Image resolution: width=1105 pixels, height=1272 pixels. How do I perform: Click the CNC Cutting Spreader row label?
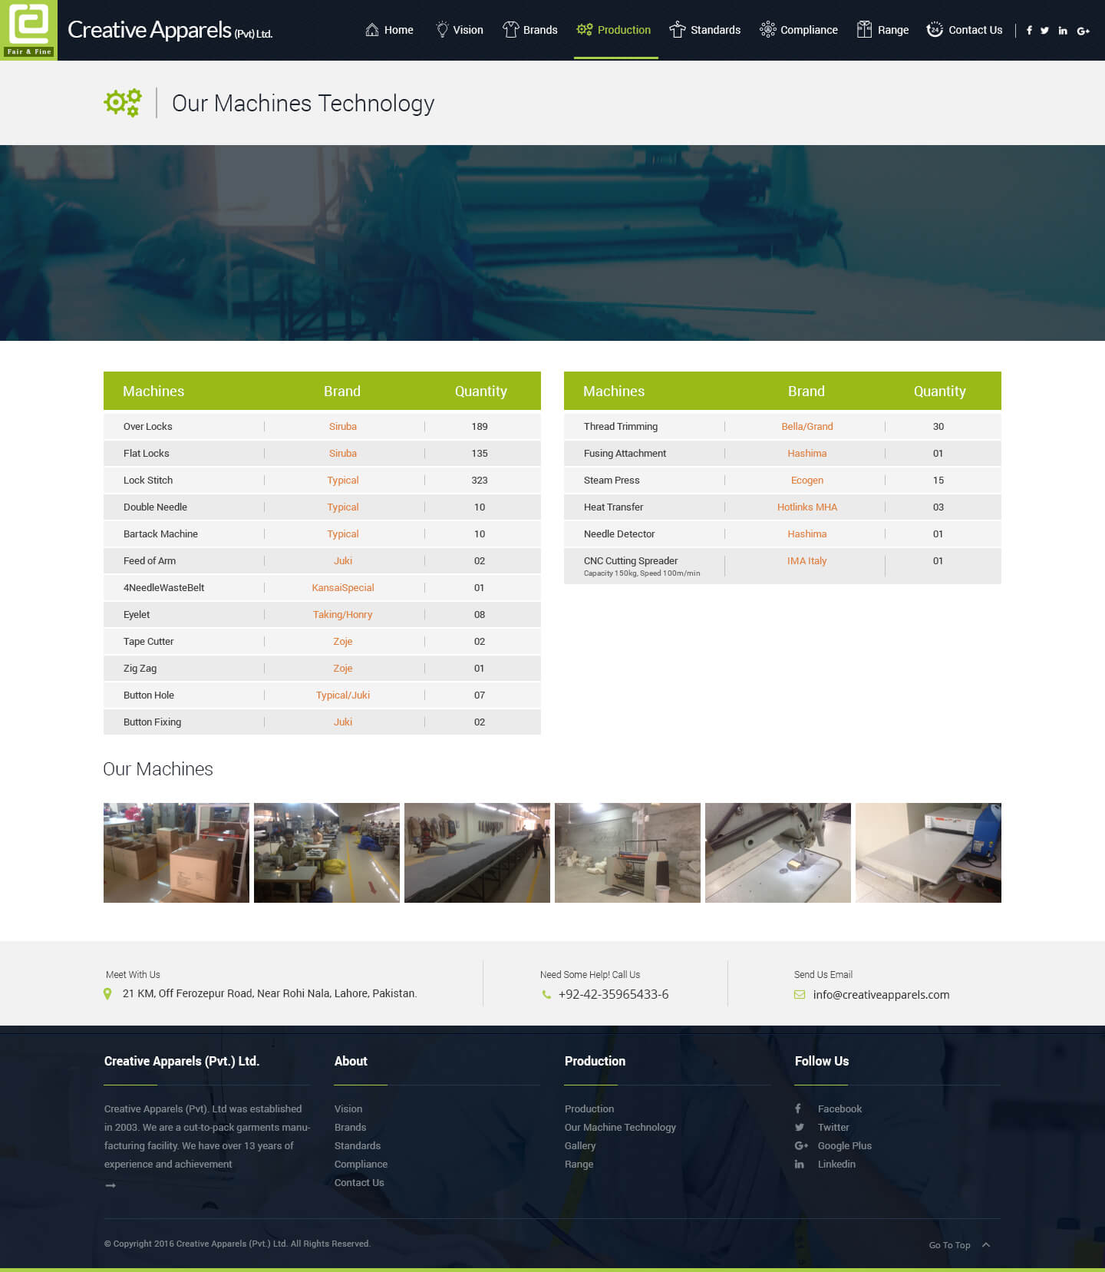pyautogui.click(x=631, y=560)
